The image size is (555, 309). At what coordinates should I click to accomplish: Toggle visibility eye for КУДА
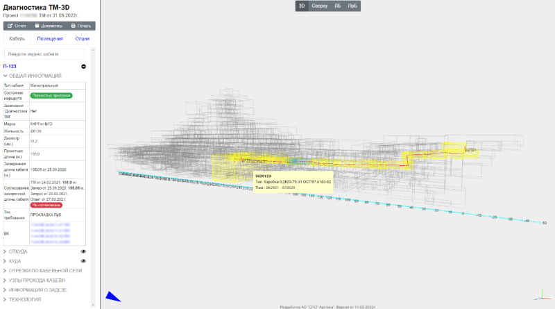click(x=83, y=261)
